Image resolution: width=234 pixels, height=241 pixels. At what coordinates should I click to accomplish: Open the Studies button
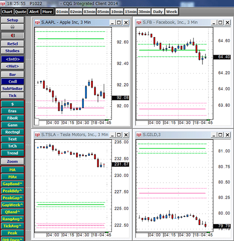tap(12, 51)
